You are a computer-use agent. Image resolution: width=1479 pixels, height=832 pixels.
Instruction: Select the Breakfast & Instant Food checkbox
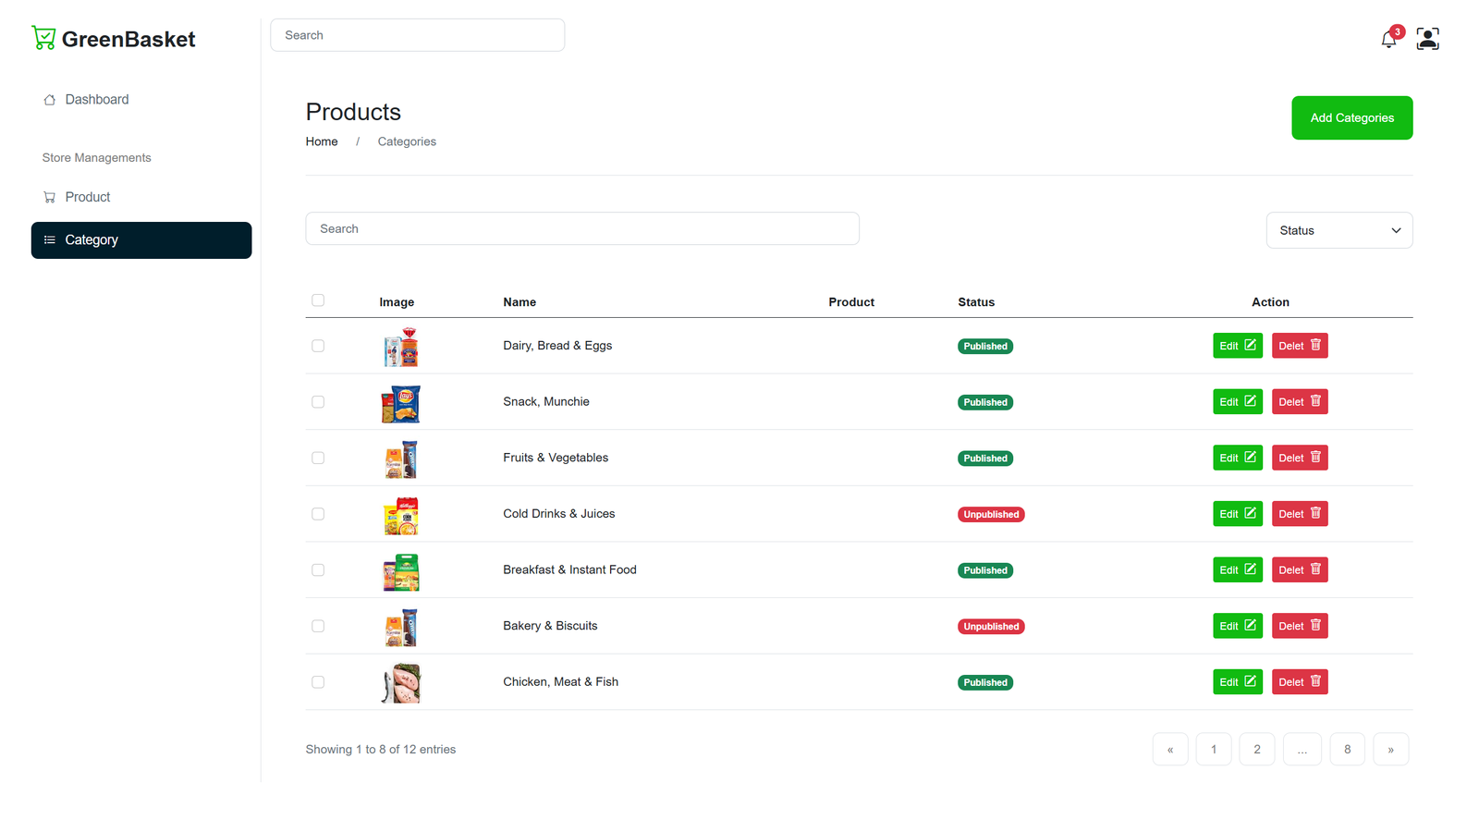point(318,570)
